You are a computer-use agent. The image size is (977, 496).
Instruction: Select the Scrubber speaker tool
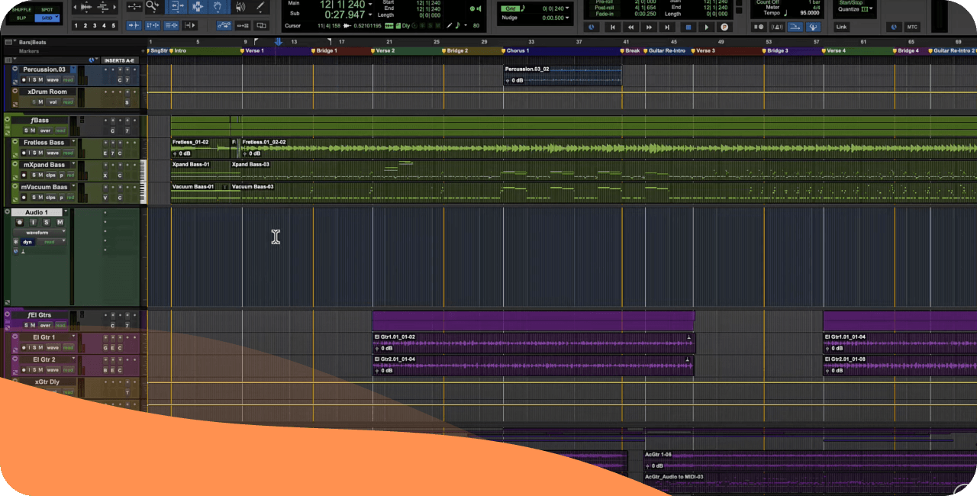coord(240,7)
